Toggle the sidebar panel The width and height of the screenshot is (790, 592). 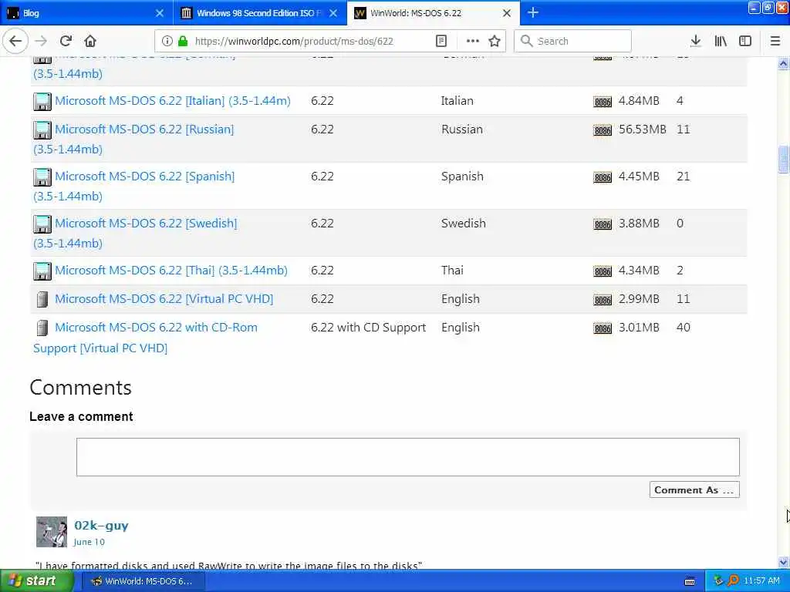[x=745, y=41]
